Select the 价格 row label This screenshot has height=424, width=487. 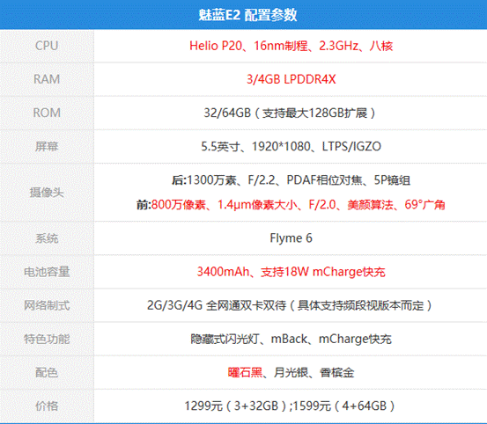47,406
